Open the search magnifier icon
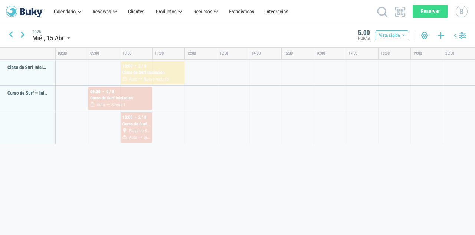The height and width of the screenshot is (235, 475). (382, 12)
